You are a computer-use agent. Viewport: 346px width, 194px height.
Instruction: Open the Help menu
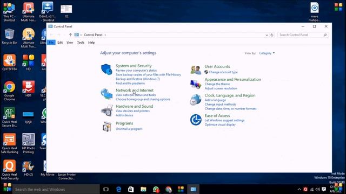[91, 43]
